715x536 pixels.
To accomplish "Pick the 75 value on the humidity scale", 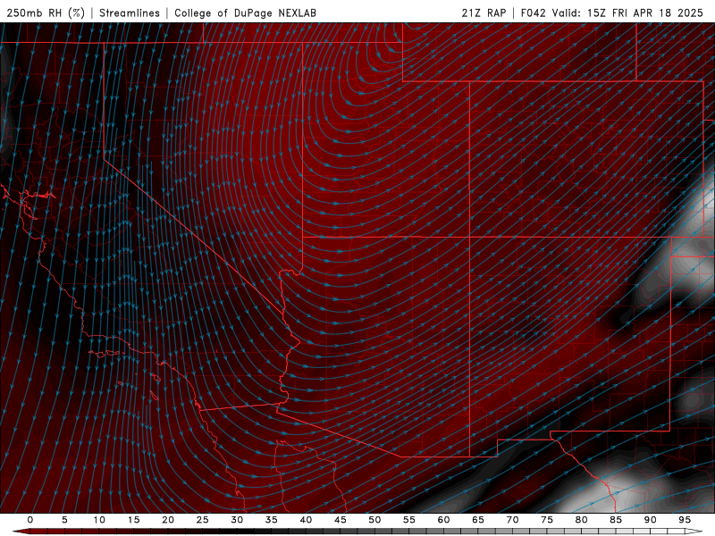I will 547,520.
